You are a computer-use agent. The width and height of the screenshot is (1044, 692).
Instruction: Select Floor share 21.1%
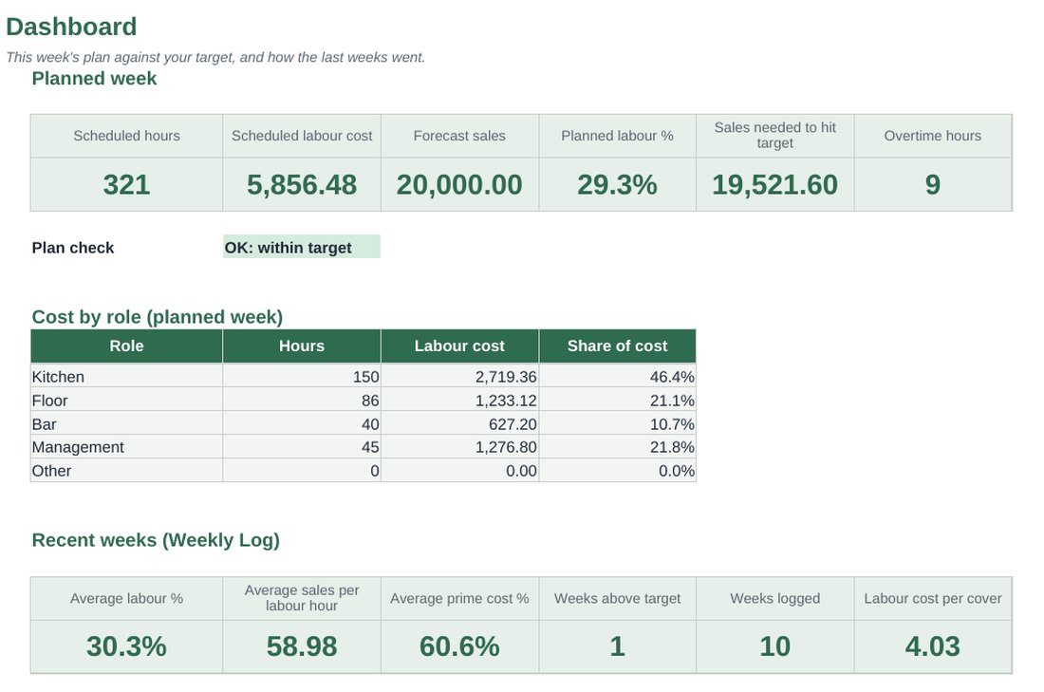pos(672,401)
